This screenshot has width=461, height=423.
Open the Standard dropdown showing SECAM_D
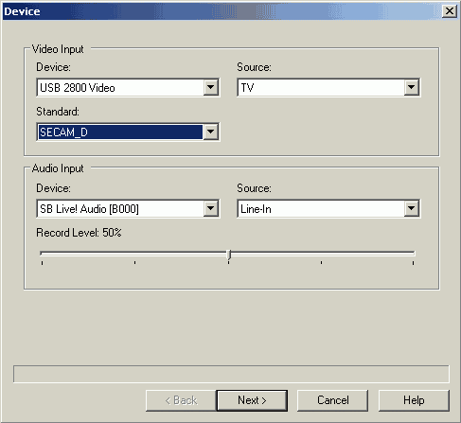tap(128, 132)
